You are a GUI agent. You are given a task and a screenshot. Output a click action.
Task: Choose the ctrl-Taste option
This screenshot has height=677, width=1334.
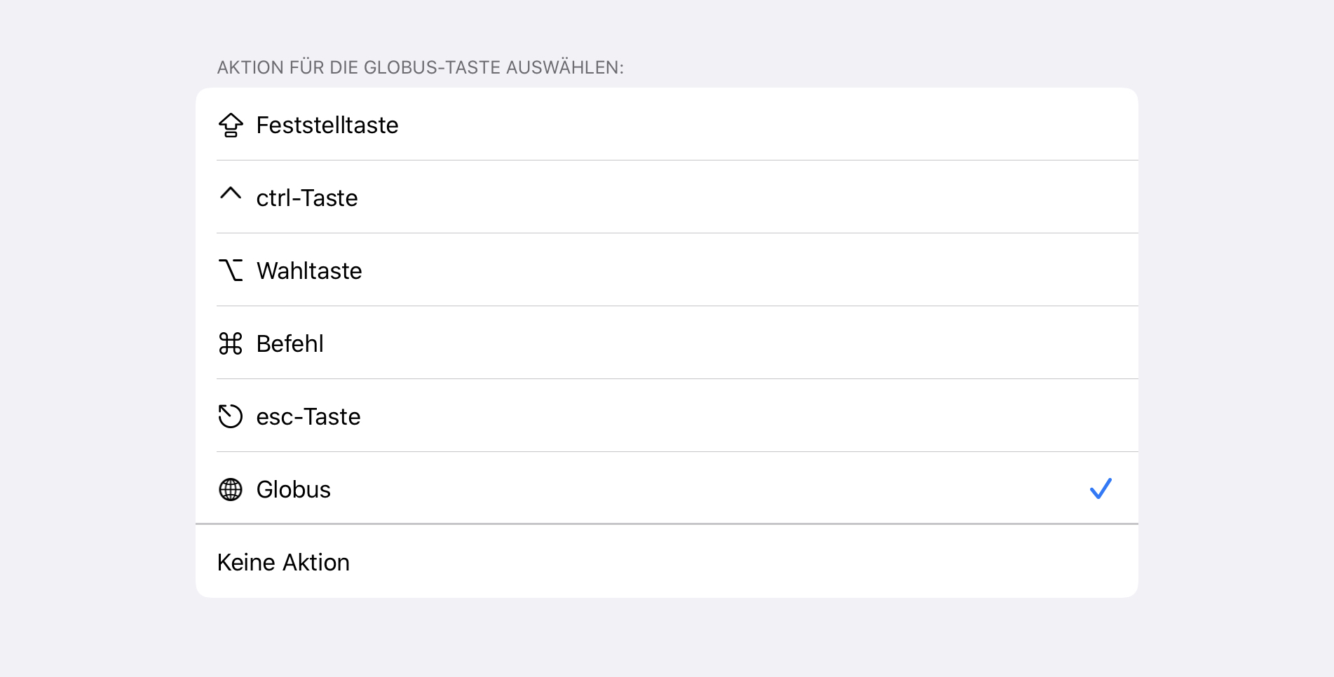click(307, 198)
